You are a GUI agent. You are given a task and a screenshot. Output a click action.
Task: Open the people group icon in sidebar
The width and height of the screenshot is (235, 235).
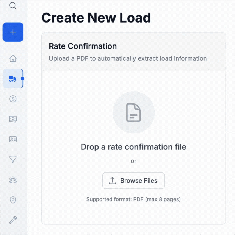[13, 180]
